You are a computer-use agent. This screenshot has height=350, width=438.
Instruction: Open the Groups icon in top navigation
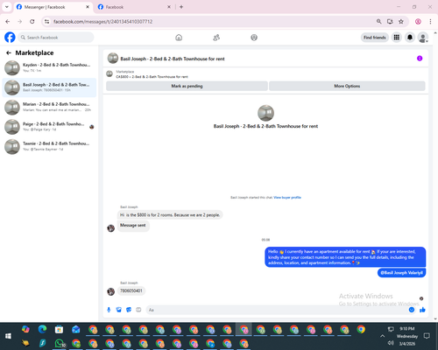pos(254,38)
